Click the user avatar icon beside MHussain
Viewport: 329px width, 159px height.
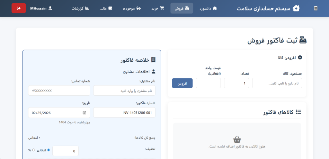pos(50,8)
